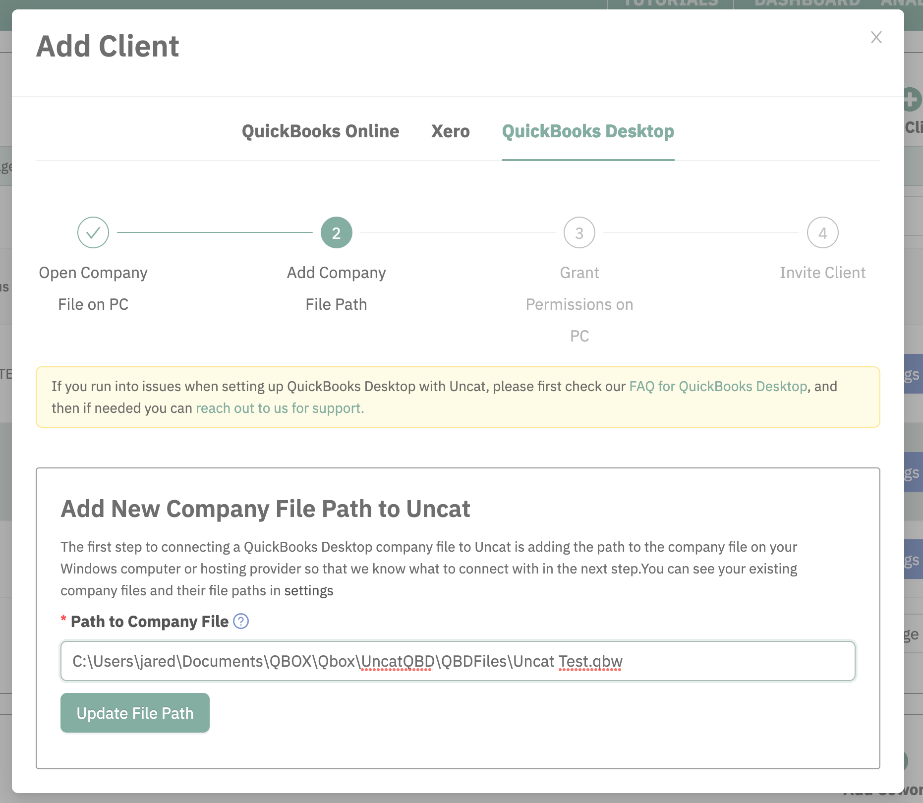Click the step 3 circle indicator

(x=579, y=232)
